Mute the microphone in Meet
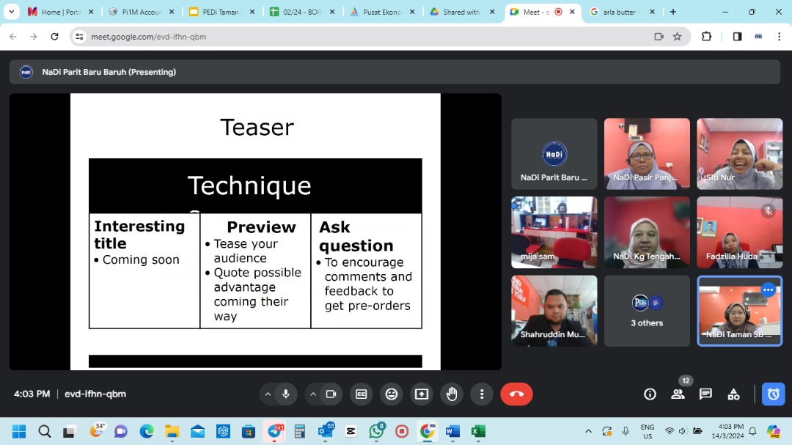This screenshot has height=445, width=792. 286,394
